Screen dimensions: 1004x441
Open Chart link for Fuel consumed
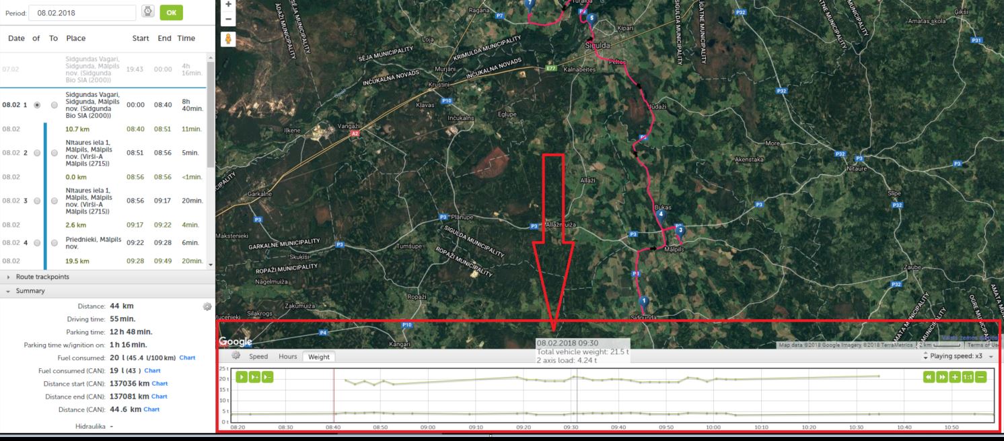(x=187, y=358)
